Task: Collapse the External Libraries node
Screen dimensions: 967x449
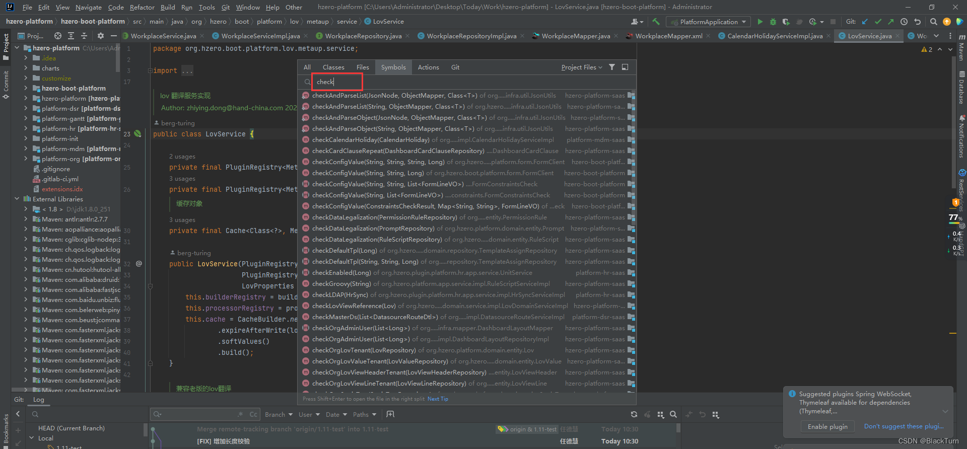Action: click(x=17, y=199)
